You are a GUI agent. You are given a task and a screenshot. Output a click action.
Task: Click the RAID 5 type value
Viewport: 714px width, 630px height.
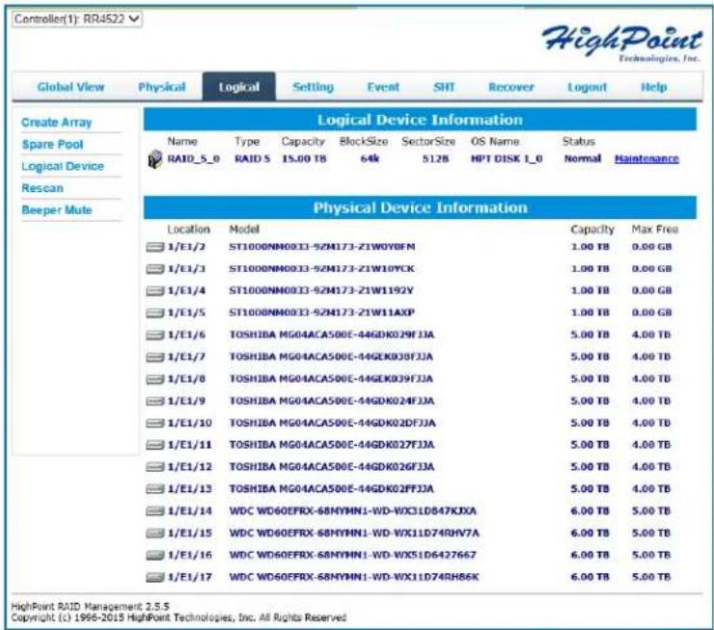[252, 158]
